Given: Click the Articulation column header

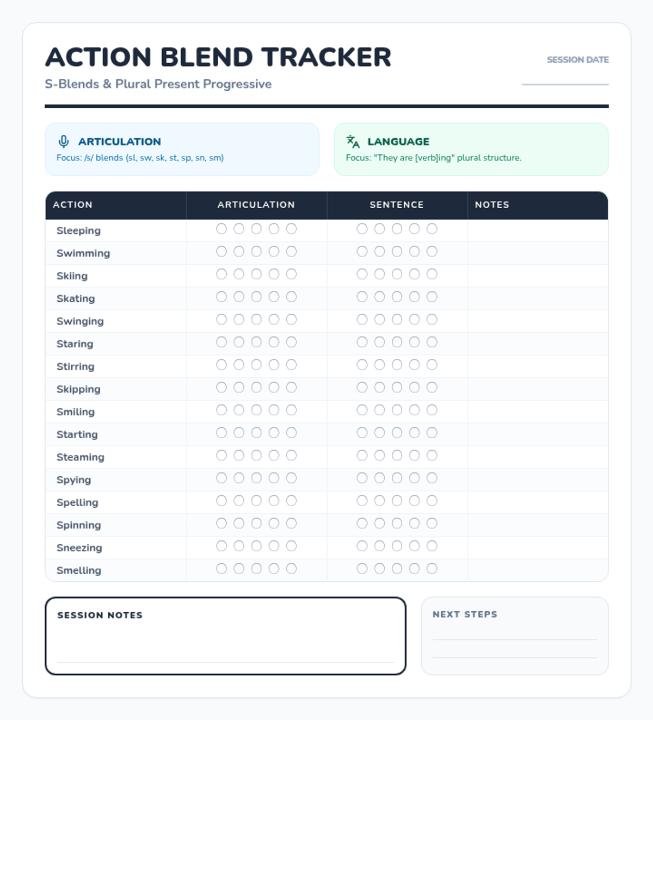Looking at the screenshot, I should tap(256, 205).
